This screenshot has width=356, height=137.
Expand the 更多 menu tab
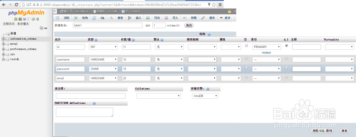[225, 18]
